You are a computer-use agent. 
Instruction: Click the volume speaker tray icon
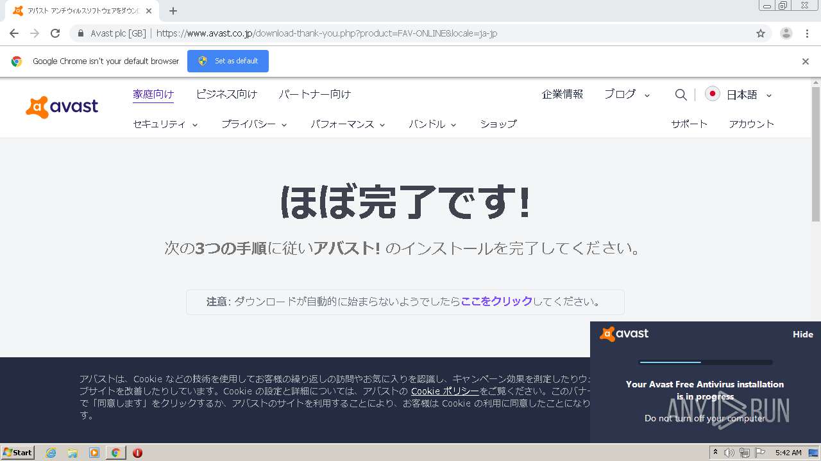coord(729,453)
